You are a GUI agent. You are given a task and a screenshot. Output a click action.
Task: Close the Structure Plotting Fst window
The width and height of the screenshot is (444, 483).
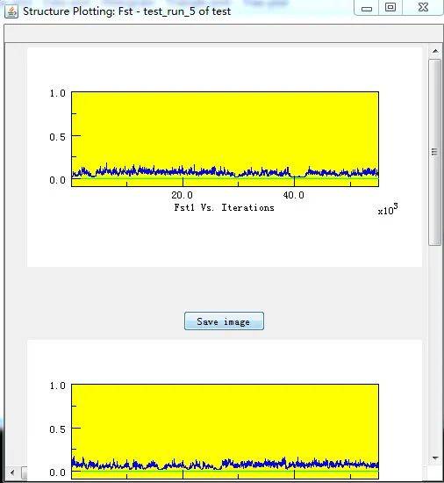423,7
